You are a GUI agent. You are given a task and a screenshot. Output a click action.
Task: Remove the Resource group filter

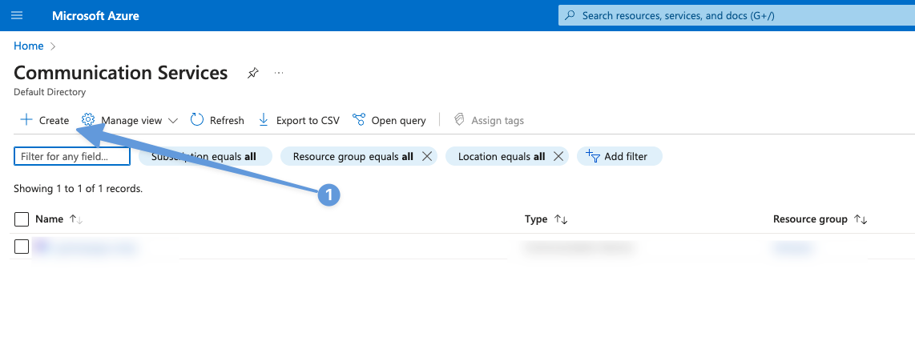[427, 156]
